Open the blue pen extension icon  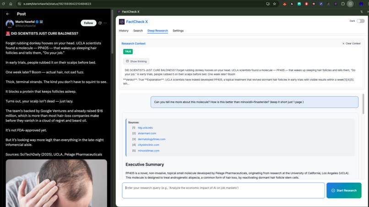321,4
